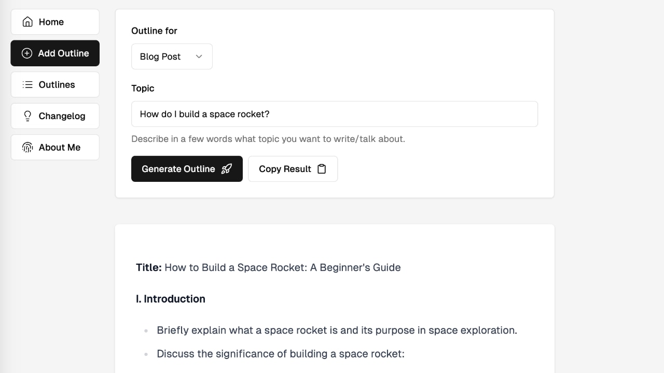Click the plus circle icon in Add Outline
This screenshot has width=664, height=373.
27,53
